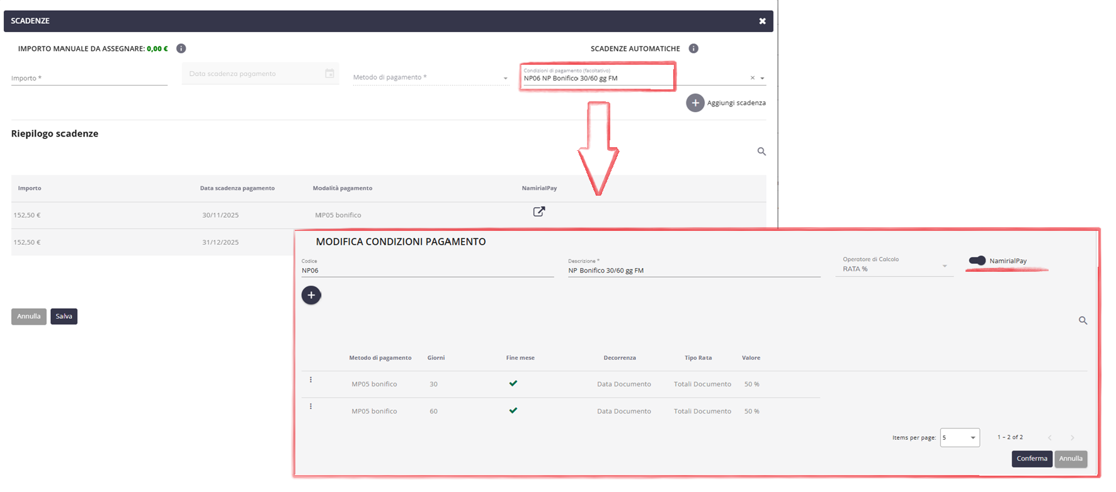Click info icon beside Importo manuale da assegnare
The height and width of the screenshot is (492, 1116).
pyautogui.click(x=181, y=48)
